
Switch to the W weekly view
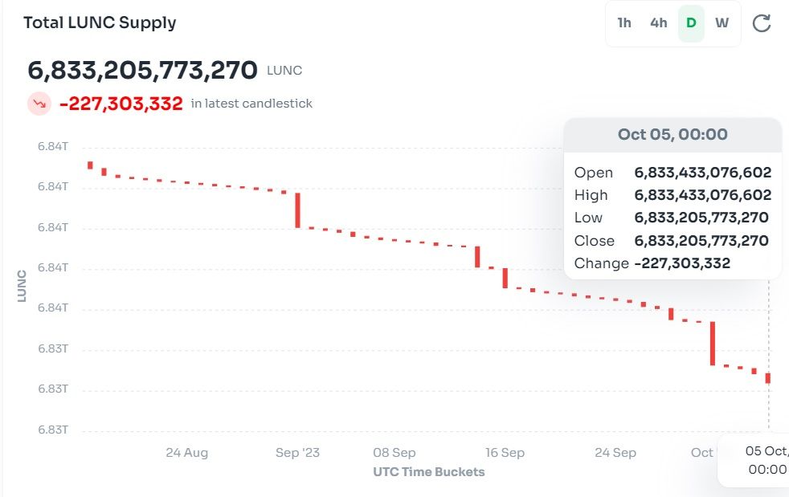pyautogui.click(x=722, y=23)
